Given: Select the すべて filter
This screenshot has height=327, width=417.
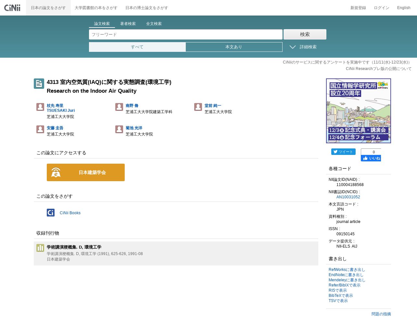Looking at the screenshot, I should (x=137, y=47).
